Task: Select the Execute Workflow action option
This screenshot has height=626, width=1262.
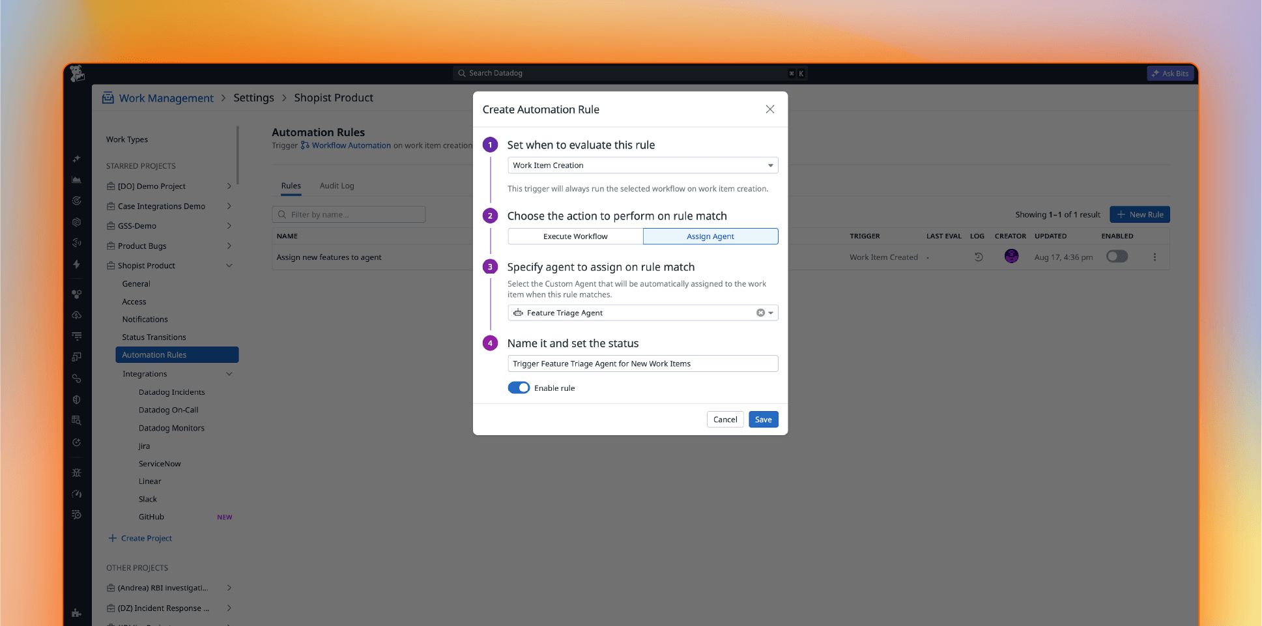Action: coord(575,236)
